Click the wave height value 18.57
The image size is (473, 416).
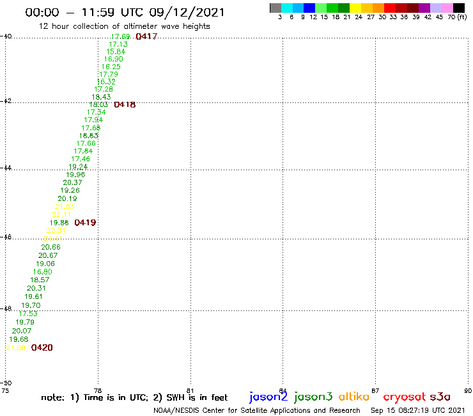(40, 280)
